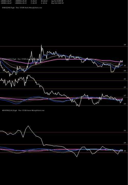
Task: Click the 20EMA: 26.28 value
Action: click(x=6, y=1)
